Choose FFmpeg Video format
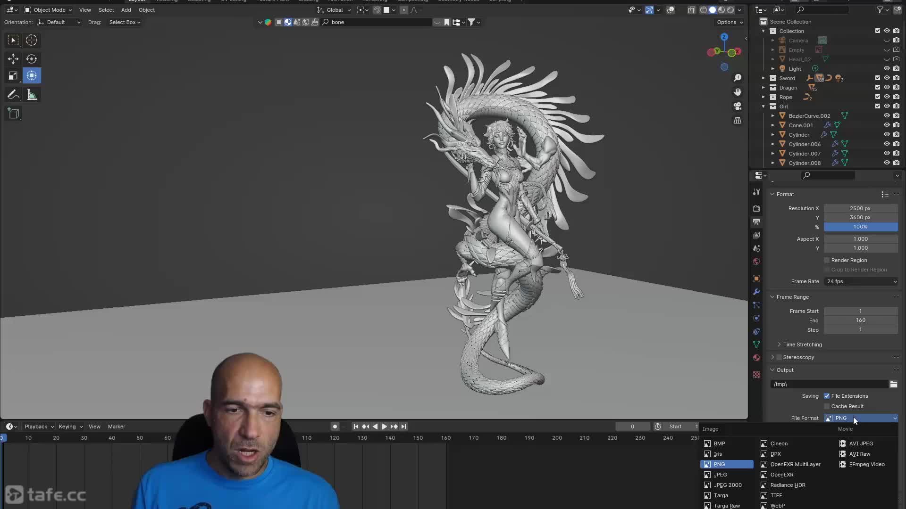 tap(866, 464)
